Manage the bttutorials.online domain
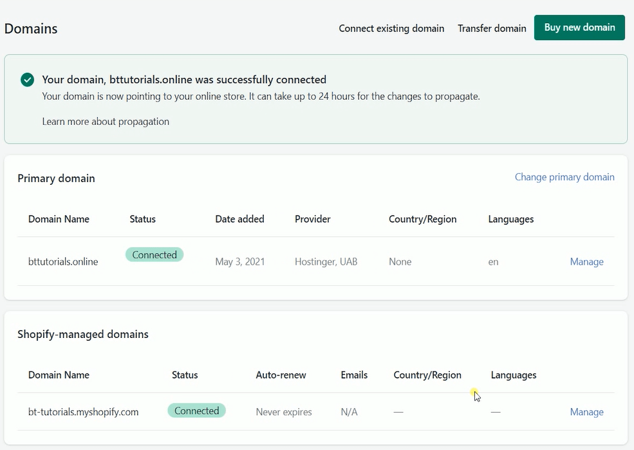 point(586,261)
